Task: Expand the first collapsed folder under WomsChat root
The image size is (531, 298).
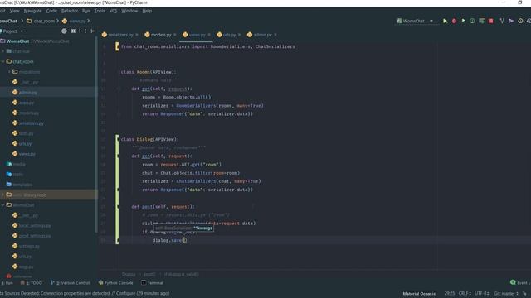Action: coord(3,51)
